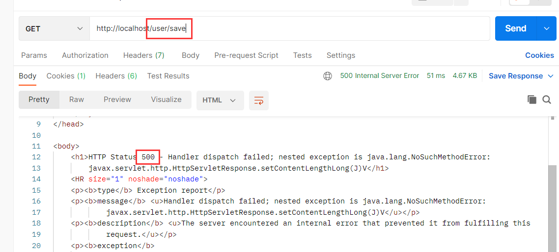Click the globe network icon
Image resolution: width=559 pixels, height=252 pixels.
coord(328,76)
